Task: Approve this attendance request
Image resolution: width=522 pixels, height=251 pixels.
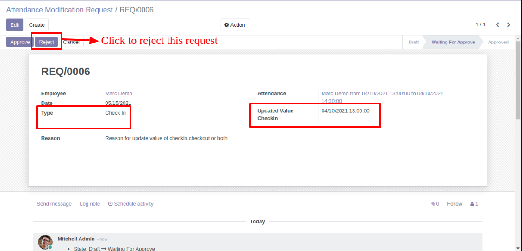Action: (20, 42)
